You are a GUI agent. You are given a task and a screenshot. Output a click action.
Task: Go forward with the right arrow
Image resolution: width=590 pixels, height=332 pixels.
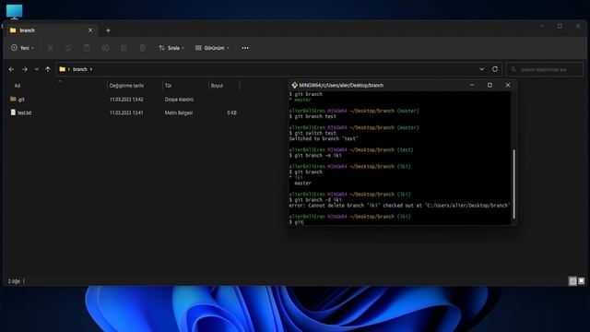click(25, 69)
